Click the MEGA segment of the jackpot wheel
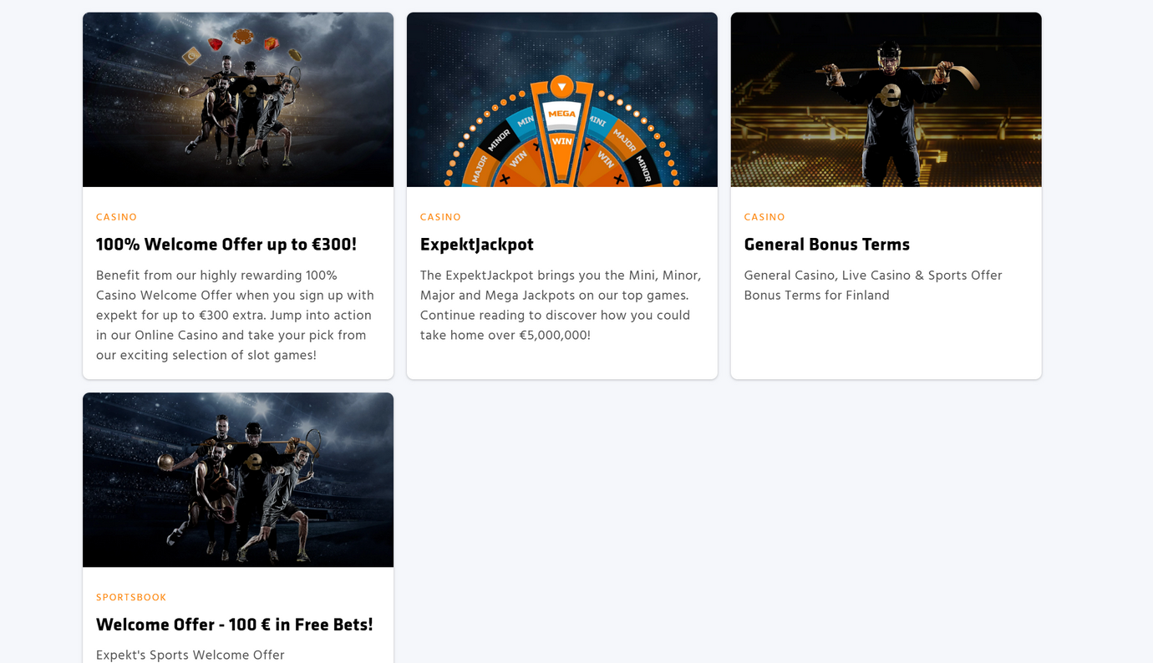The image size is (1153, 663). 561,114
